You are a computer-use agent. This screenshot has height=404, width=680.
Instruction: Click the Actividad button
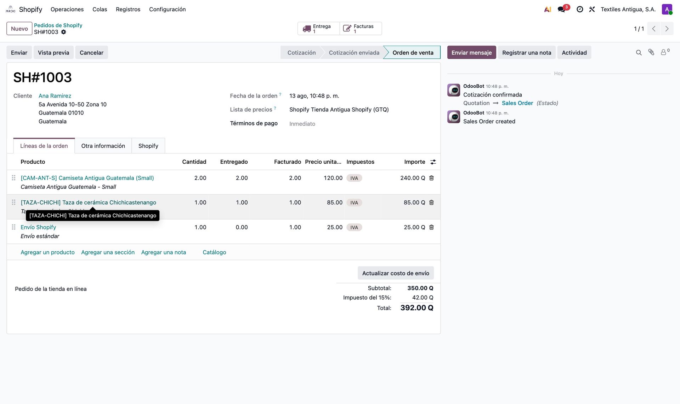[574, 53]
